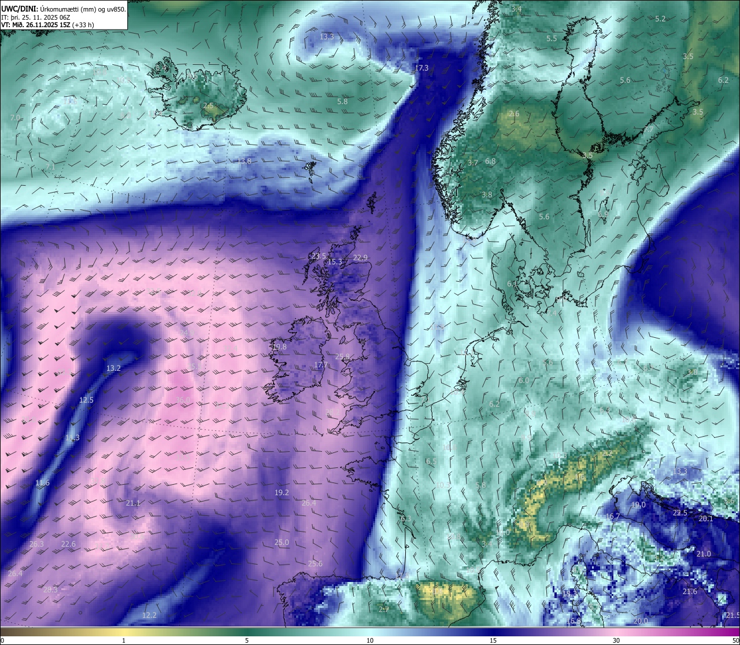This screenshot has width=740, height=645.
Task: Click the colorbar tick label 50
Action: point(735,640)
